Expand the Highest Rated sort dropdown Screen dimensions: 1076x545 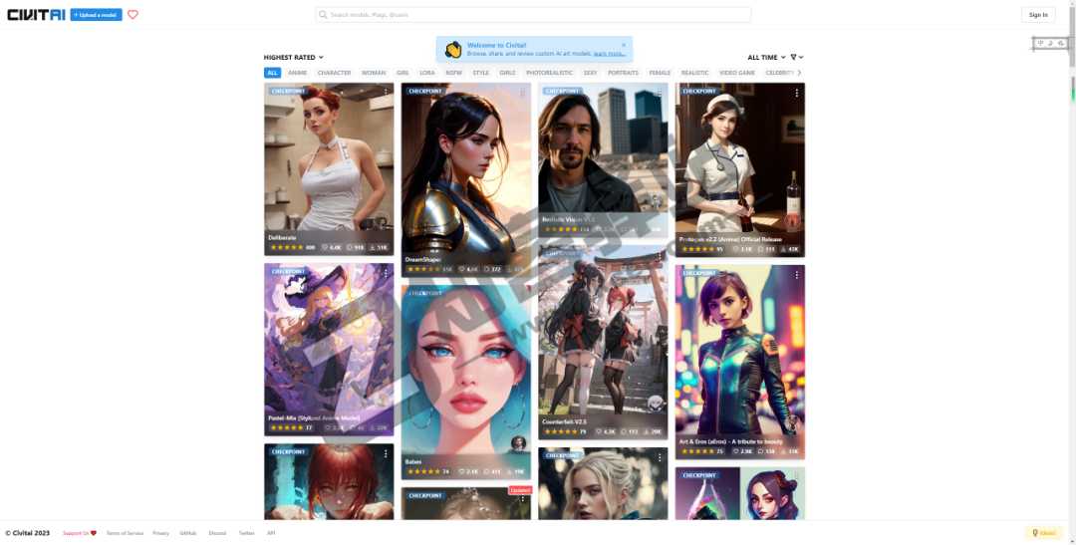(293, 58)
